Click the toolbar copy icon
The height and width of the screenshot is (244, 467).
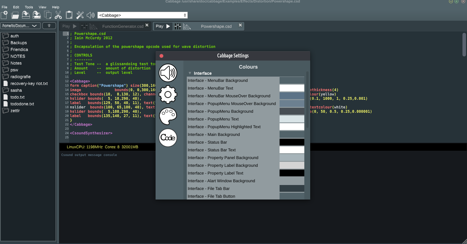48,15
